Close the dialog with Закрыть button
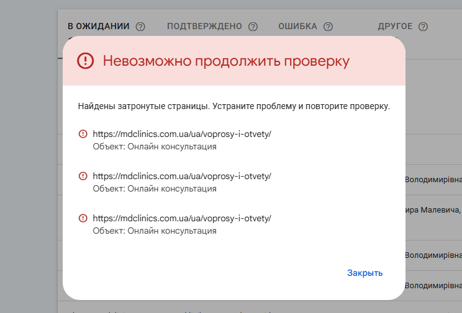The image size is (462, 313). (x=365, y=273)
